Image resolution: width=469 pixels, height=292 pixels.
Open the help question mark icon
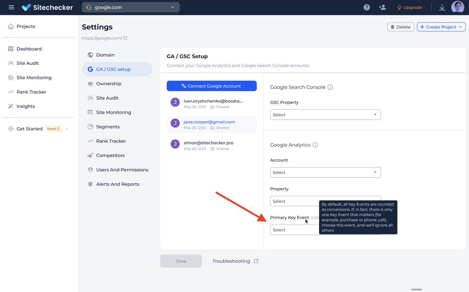(x=367, y=7)
